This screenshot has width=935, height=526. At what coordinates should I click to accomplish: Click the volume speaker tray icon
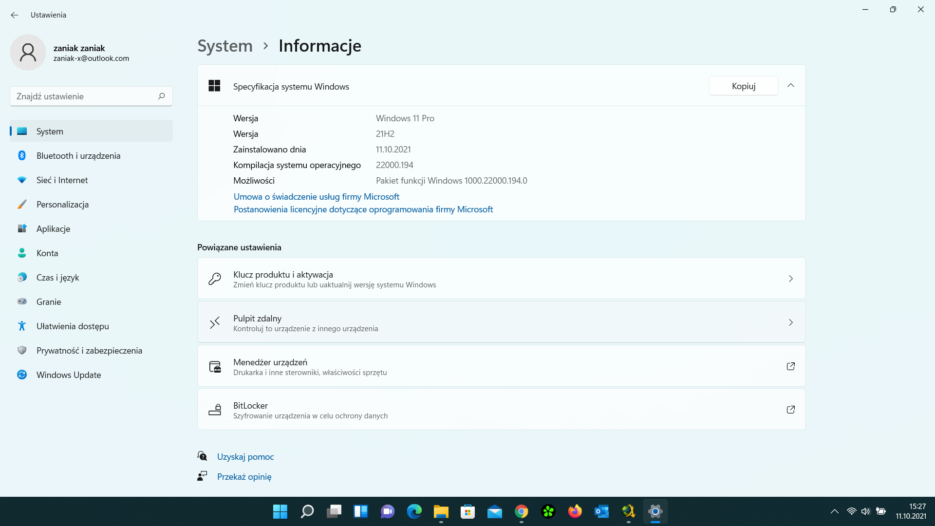tap(865, 511)
